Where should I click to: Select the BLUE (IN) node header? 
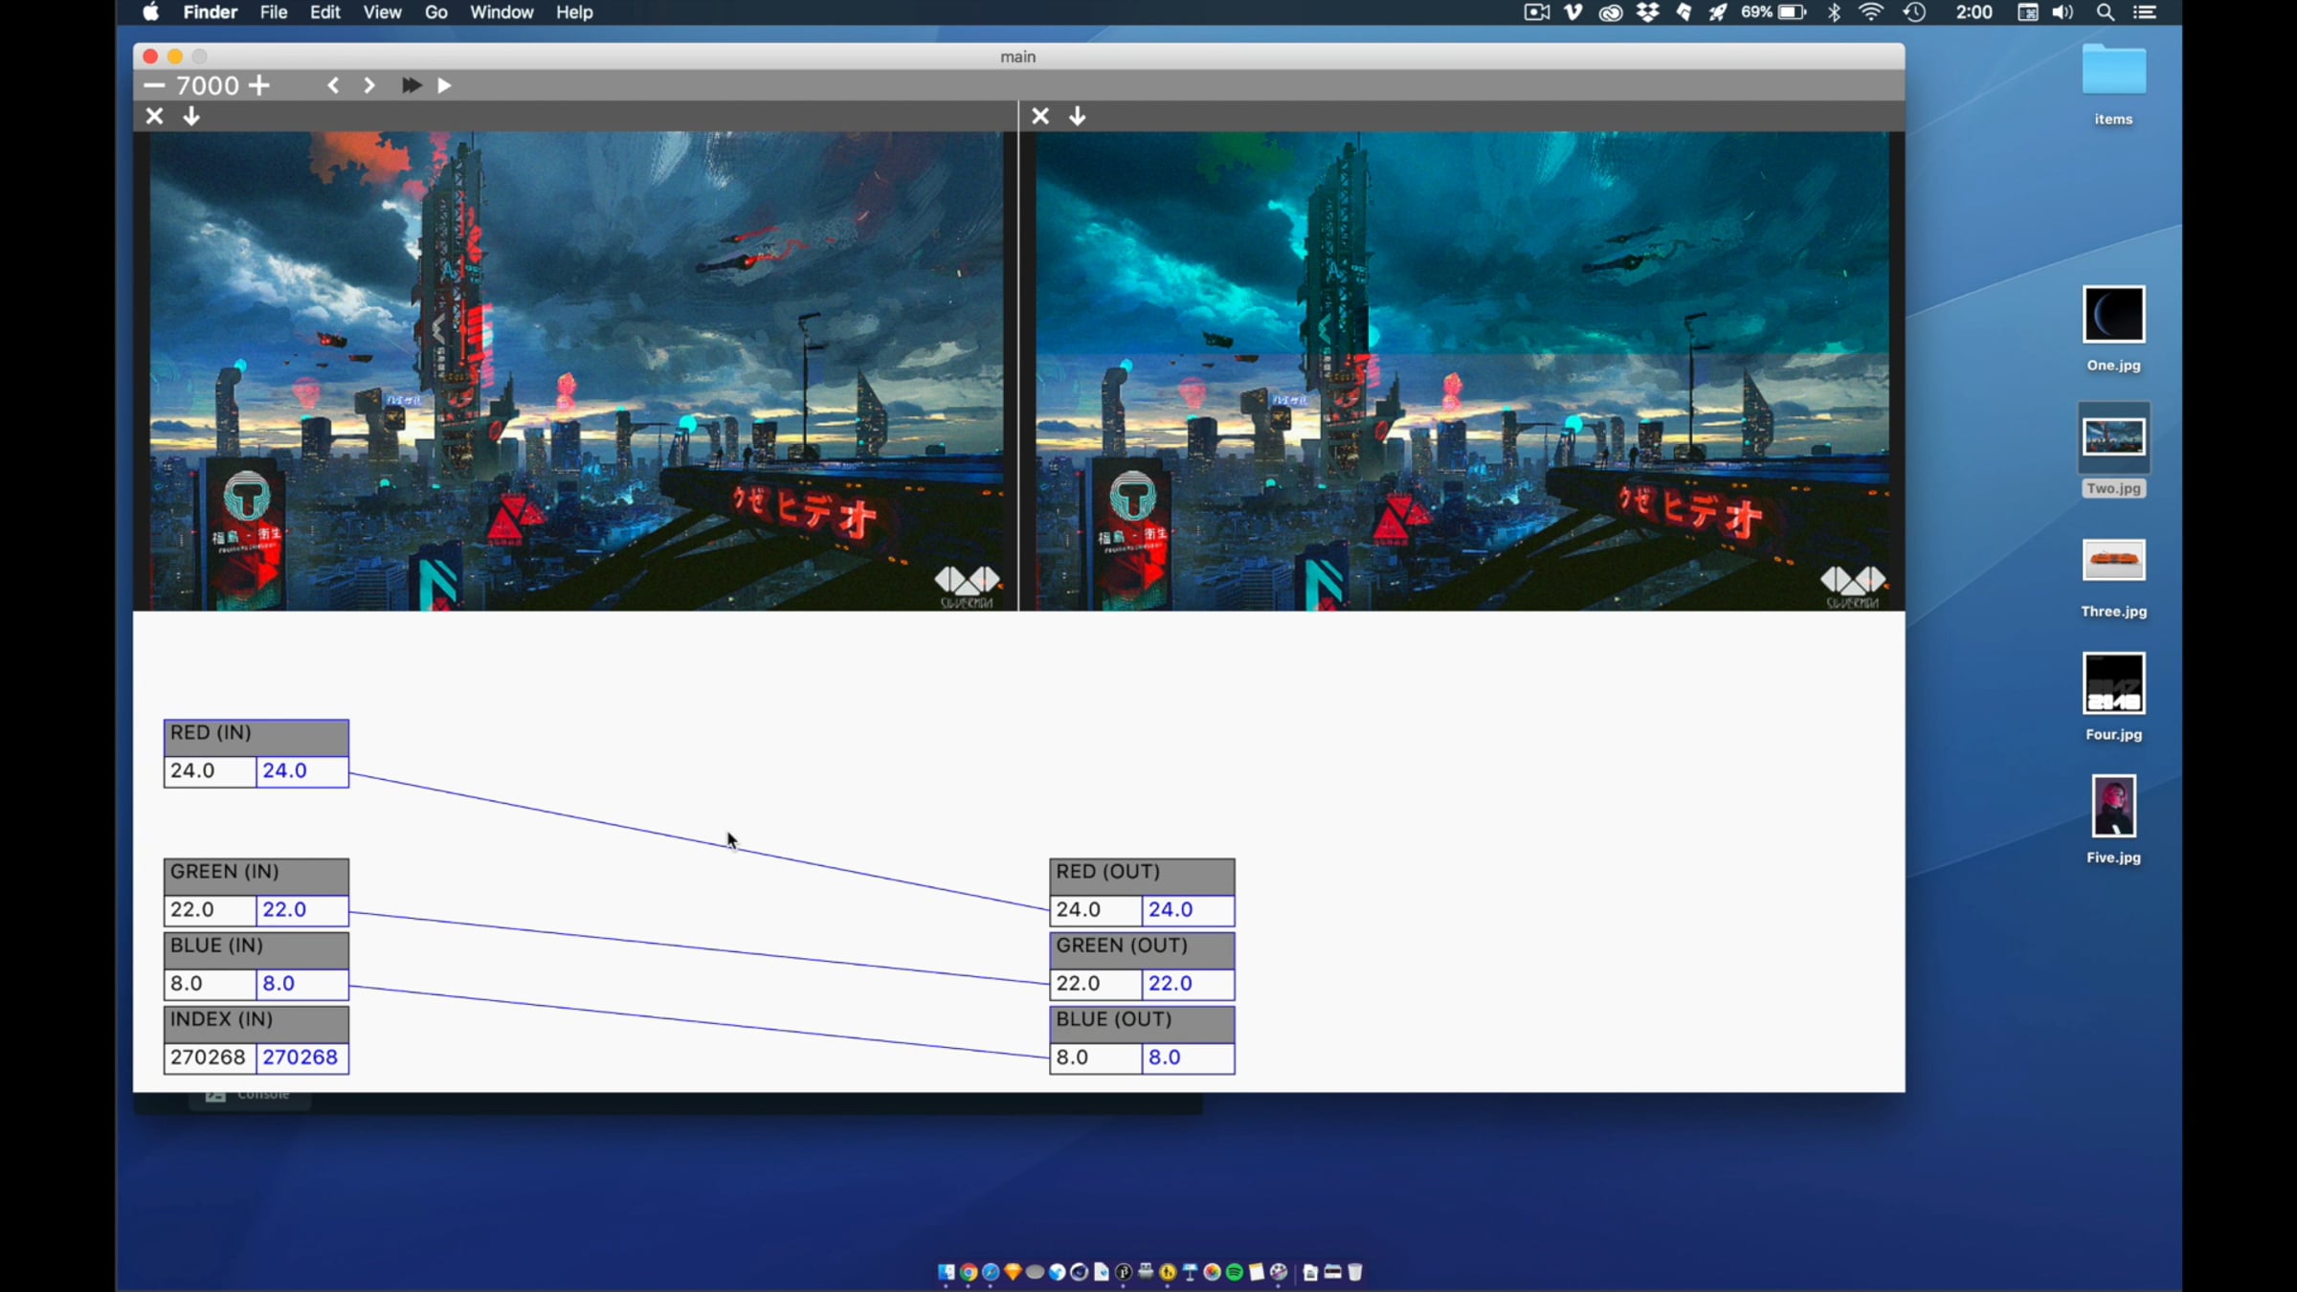[x=256, y=949]
